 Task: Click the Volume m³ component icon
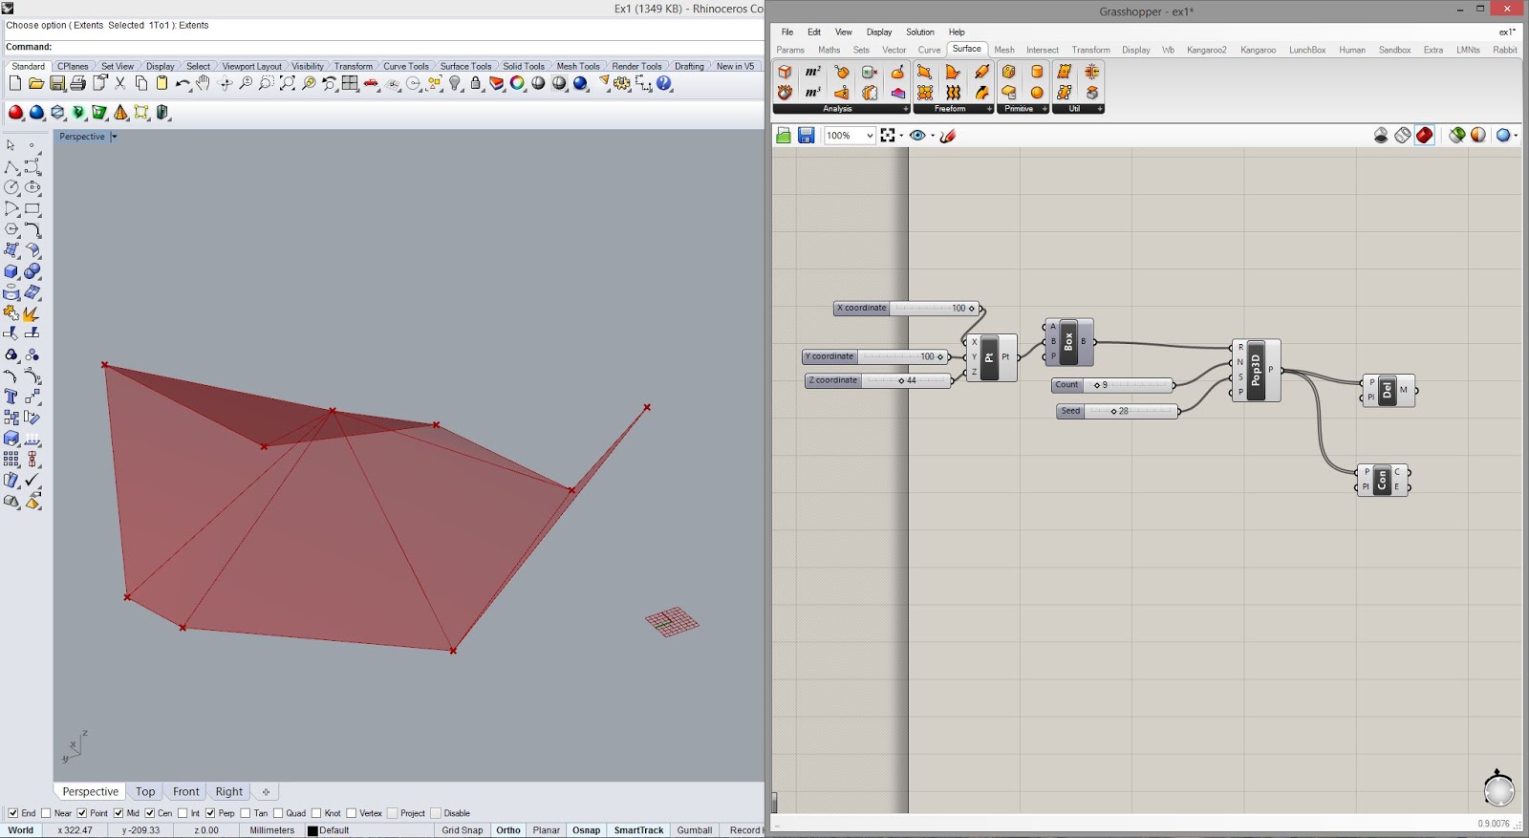812,93
